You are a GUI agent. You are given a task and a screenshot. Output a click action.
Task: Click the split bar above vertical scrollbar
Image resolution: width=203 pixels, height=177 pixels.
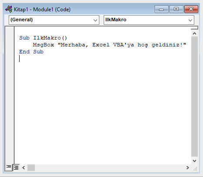194,28
